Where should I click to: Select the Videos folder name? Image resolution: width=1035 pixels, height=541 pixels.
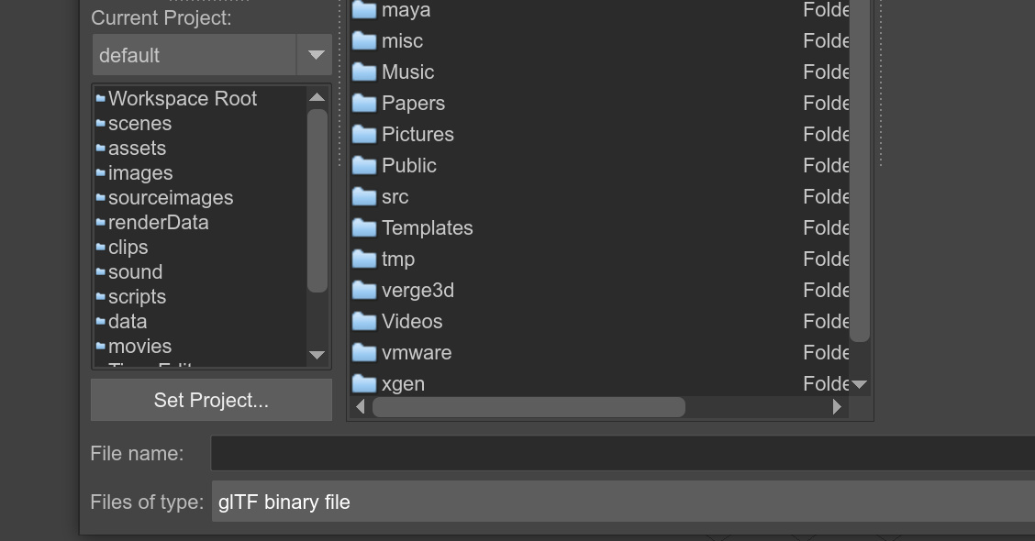pyautogui.click(x=412, y=321)
